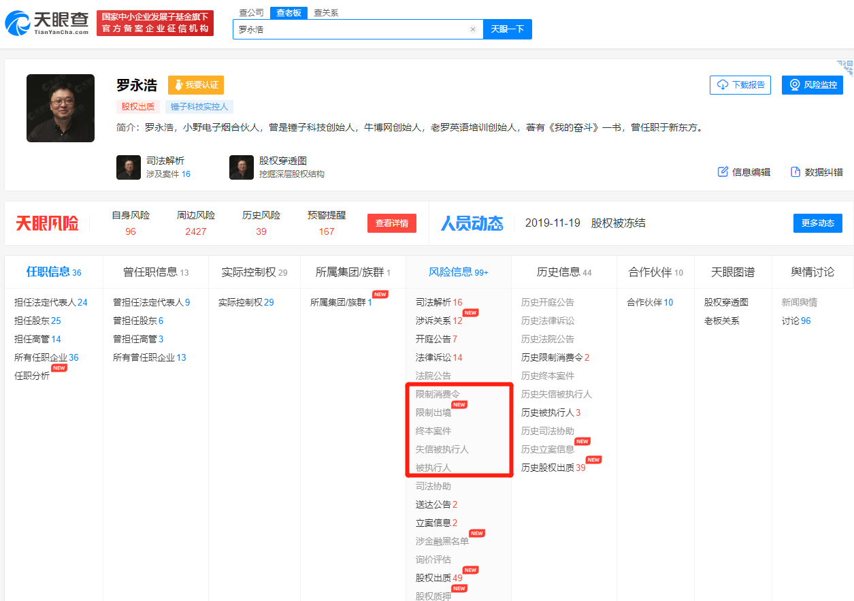Click 股权穿透图 under 天眼图谱
Viewport: 854px width, 601px height.
pos(726,302)
